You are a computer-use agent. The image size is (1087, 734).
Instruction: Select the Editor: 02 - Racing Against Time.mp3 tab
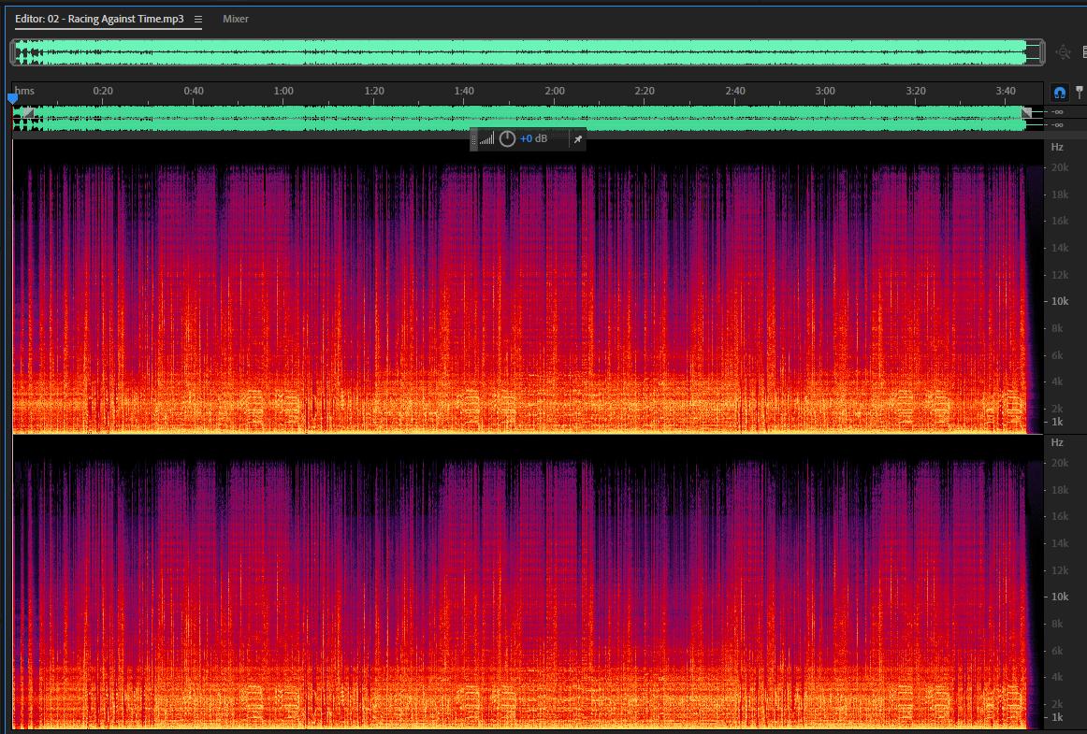click(x=99, y=19)
